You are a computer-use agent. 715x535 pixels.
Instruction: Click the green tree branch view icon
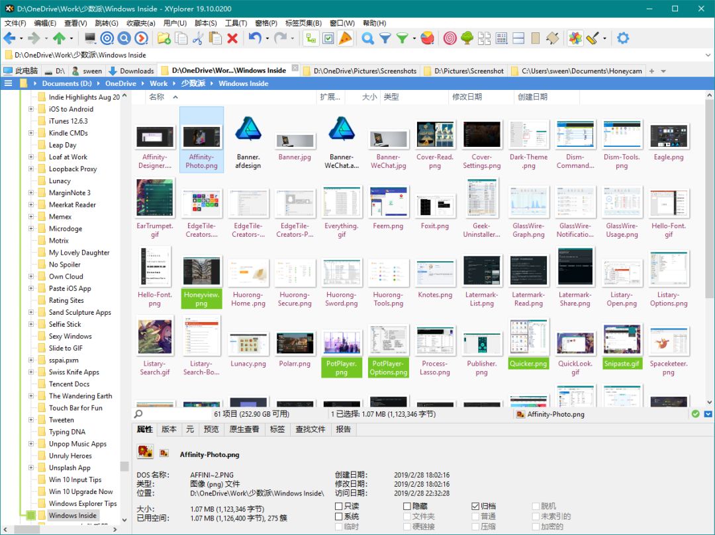[x=467, y=38]
